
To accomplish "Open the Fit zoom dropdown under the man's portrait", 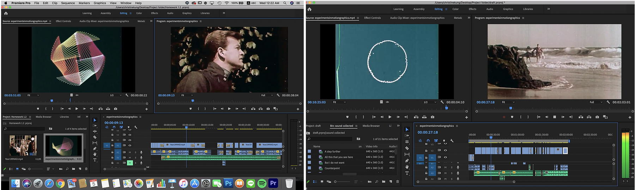I will pos(187,95).
